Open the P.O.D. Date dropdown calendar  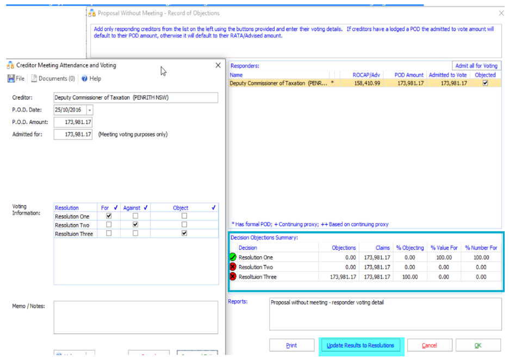[x=89, y=110]
